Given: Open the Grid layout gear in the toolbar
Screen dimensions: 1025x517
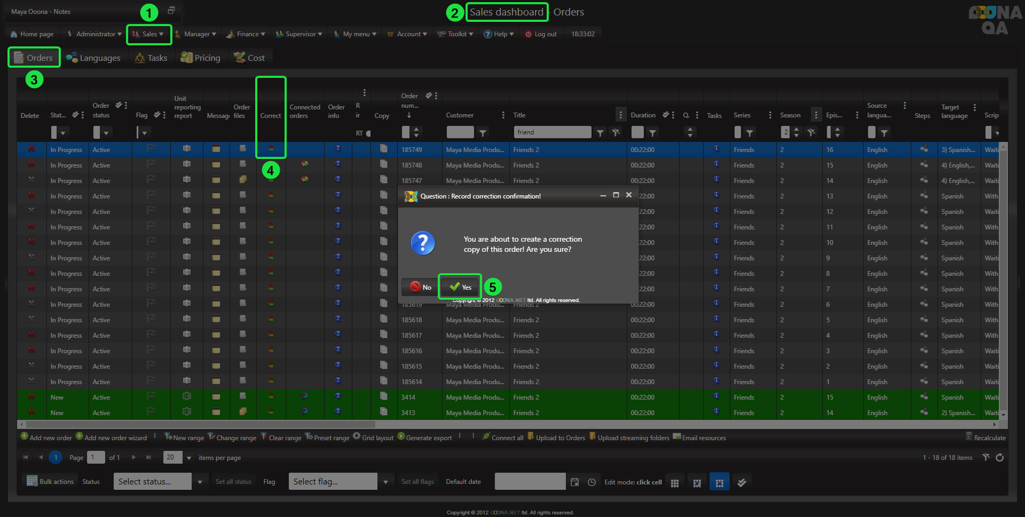Looking at the screenshot, I should (x=357, y=436).
